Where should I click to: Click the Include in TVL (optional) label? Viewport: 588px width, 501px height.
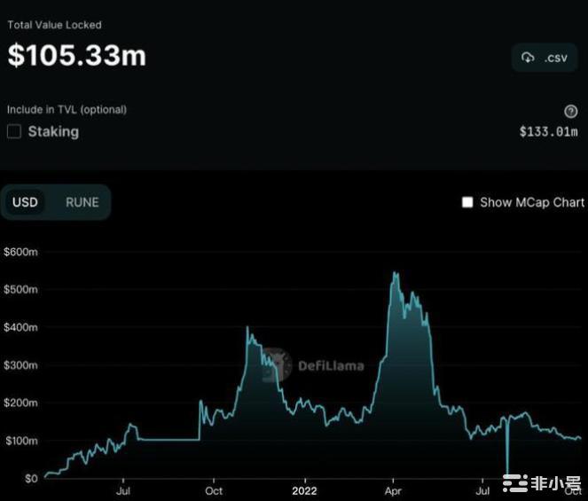click(x=67, y=110)
